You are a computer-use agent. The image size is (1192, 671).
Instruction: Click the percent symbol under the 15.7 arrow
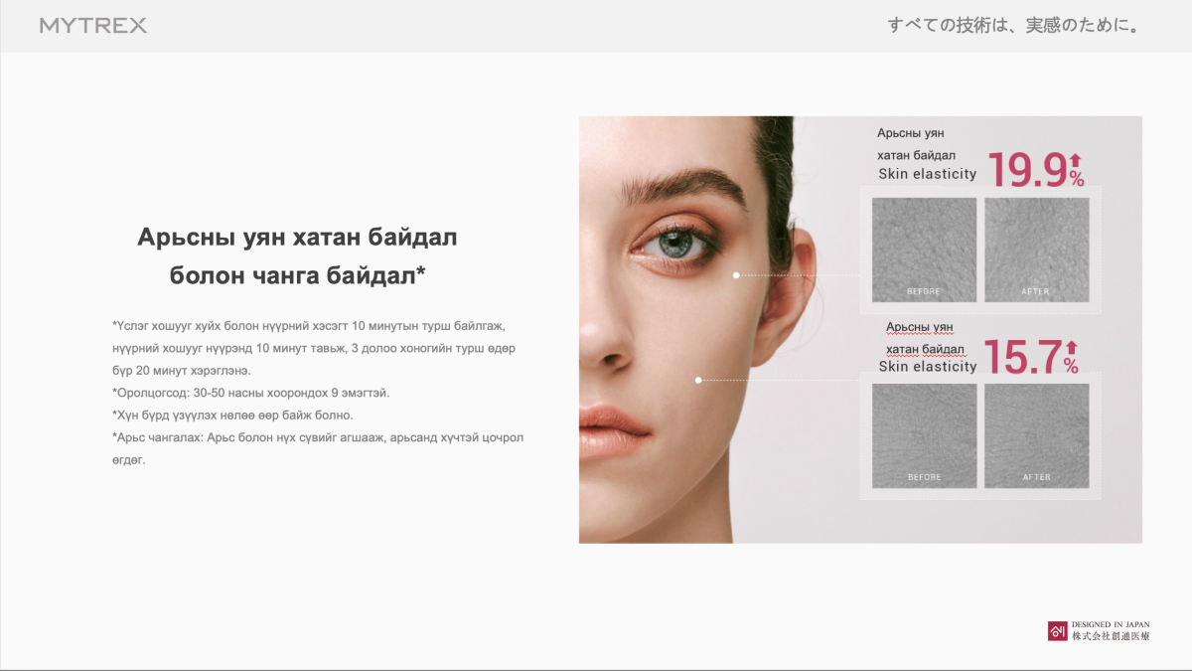1071,366
